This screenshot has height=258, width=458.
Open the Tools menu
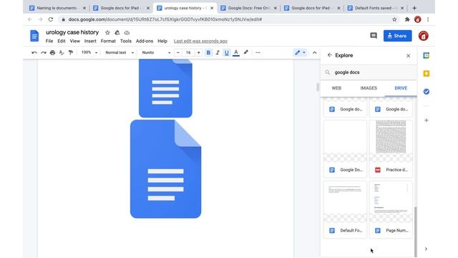click(126, 42)
